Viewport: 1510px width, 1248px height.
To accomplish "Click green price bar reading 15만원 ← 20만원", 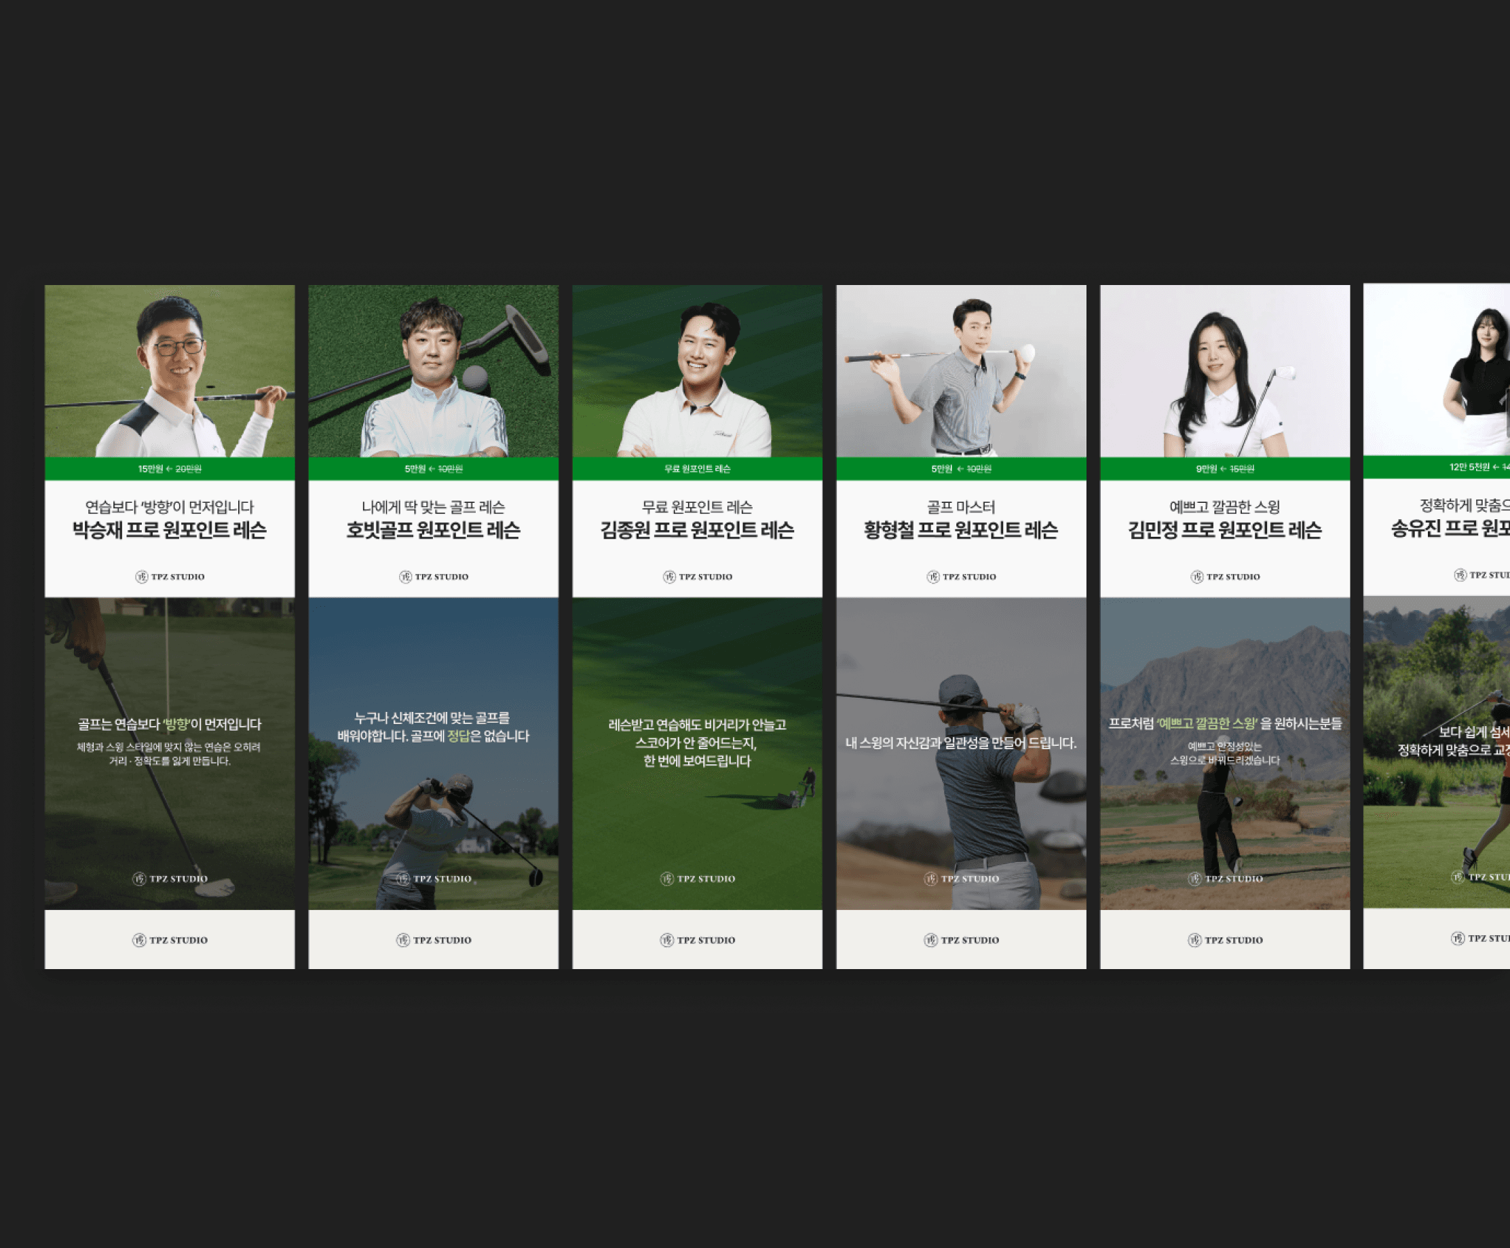I will [x=170, y=469].
